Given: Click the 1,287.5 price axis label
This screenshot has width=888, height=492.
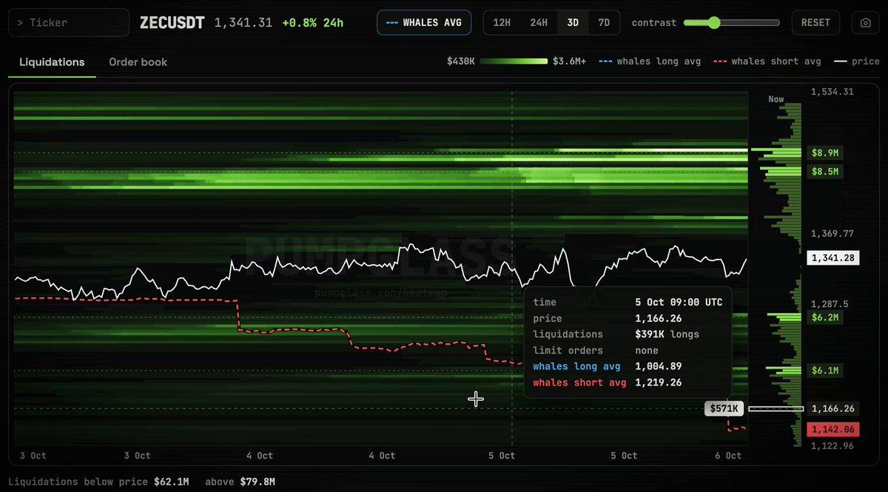Looking at the screenshot, I should coord(830,304).
